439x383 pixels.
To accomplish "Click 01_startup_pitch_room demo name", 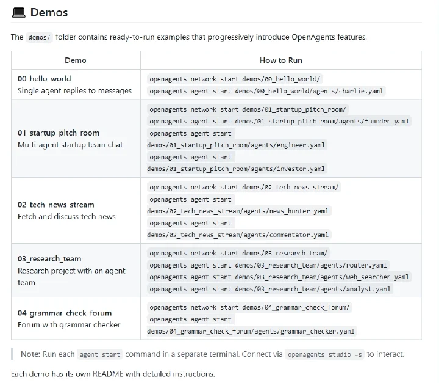I will [x=59, y=133].
